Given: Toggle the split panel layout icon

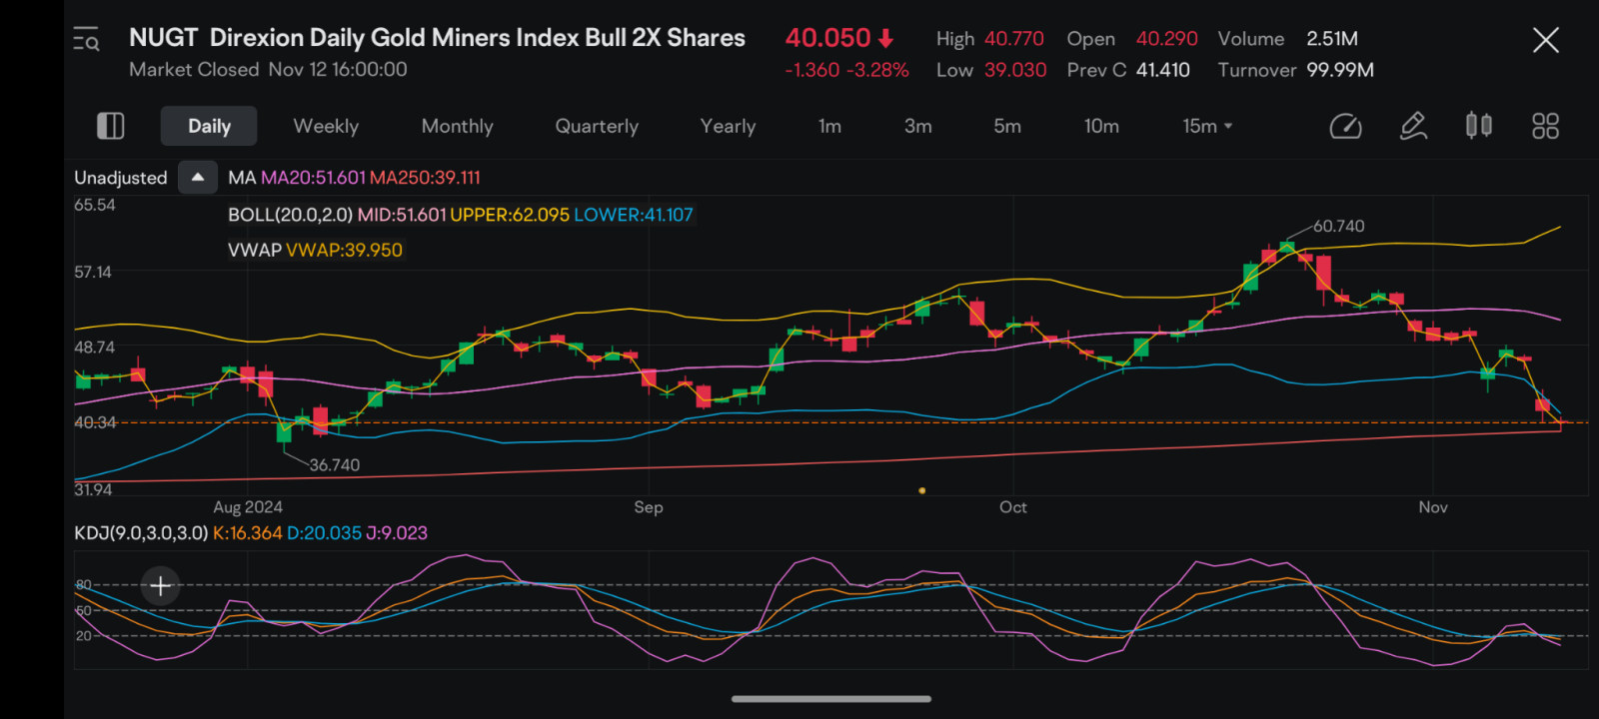Looking at the screenshot, I should pos(110,126).
